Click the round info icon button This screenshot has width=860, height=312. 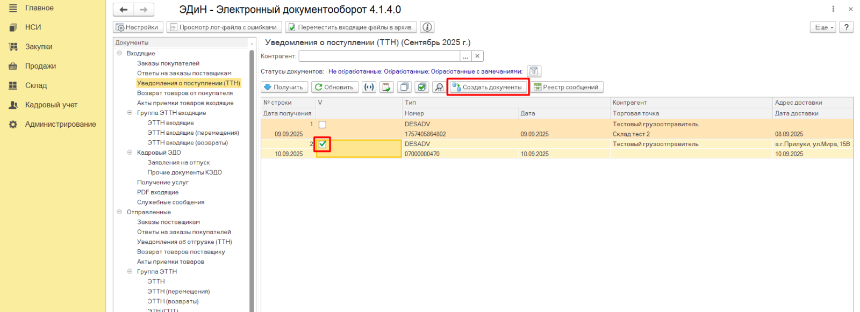[x=427, y=27]
